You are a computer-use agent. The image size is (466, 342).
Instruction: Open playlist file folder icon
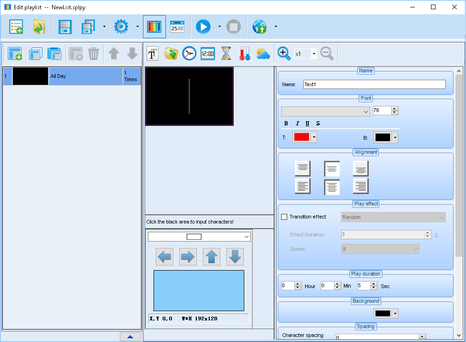[39, 27]
